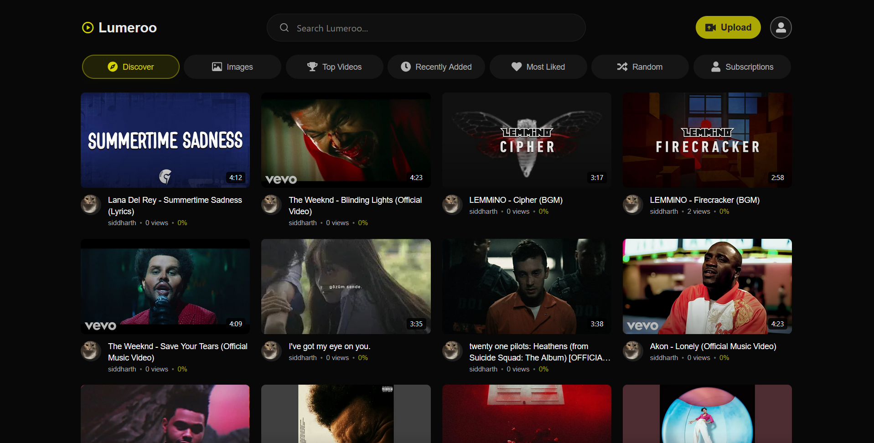The height and width of the screenshot is (443, 874).
Task: Open the bottom-row red room thumbnail
Action: coord(527,414)
